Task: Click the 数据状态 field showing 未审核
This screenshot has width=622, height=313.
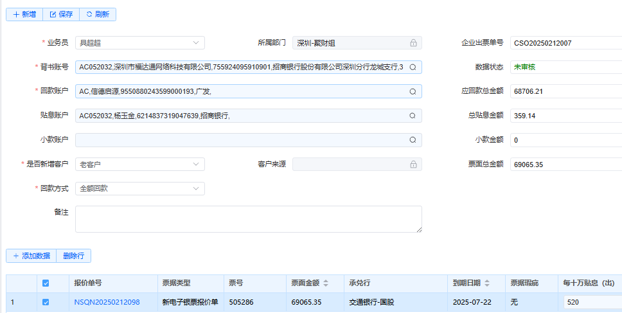Action: 566,67
